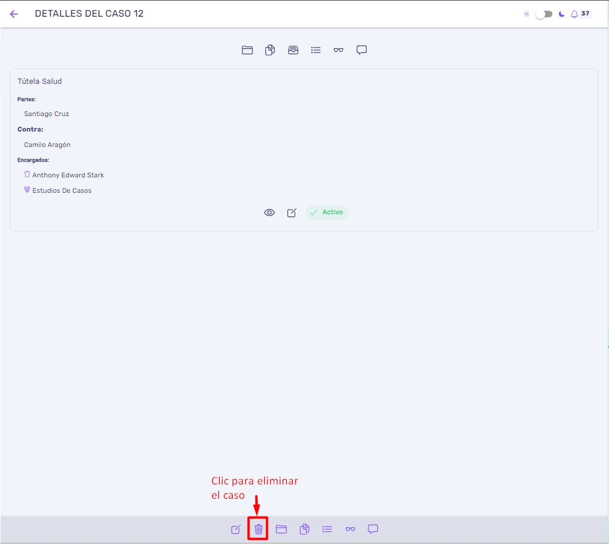Click the 'Contra:' label
This screenshot has width=609, height=544.
30,129
